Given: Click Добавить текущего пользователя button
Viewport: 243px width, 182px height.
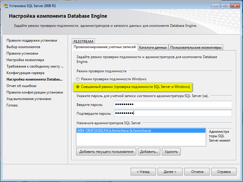Looking at the screenshot, I should 106,152.
